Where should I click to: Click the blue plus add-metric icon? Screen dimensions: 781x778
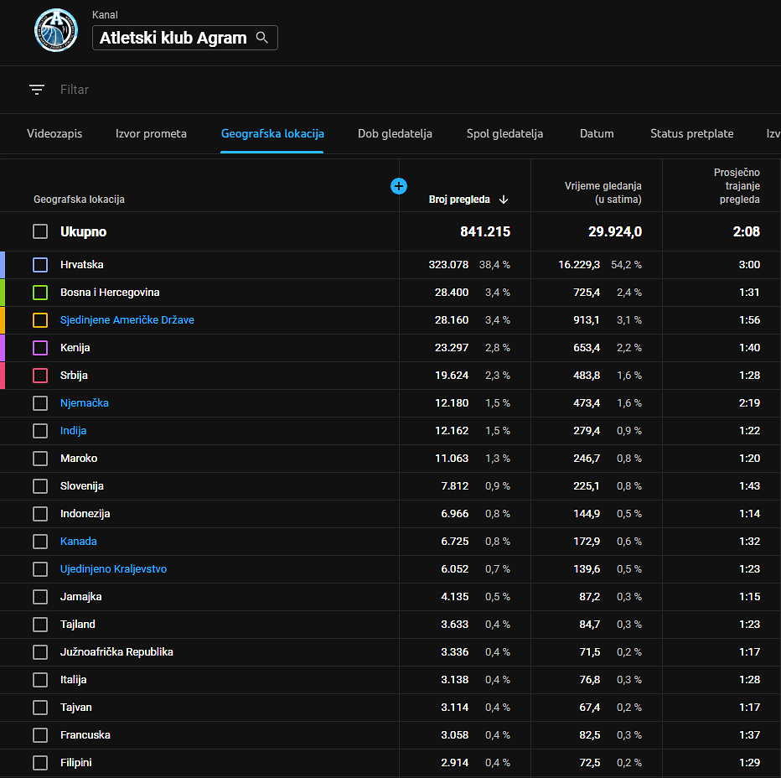[399, 186]
